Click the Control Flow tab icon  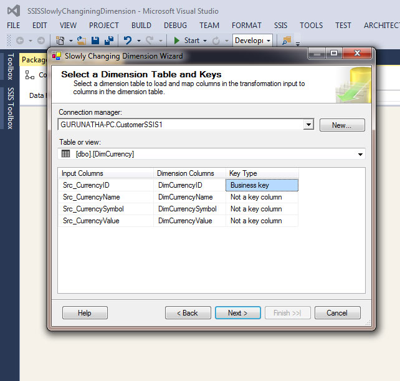point(29,75)
